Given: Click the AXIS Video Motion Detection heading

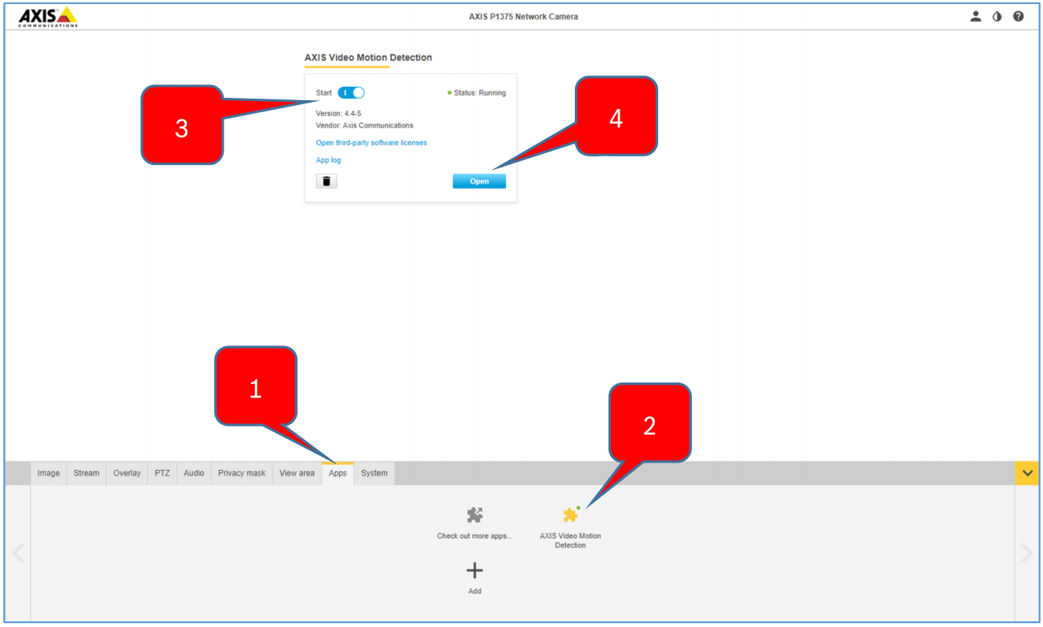Looking at the screenshot, I should pos(368,58).
